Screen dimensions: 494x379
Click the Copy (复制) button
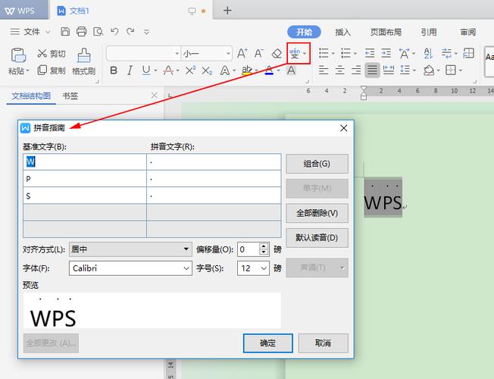point(52,70)
